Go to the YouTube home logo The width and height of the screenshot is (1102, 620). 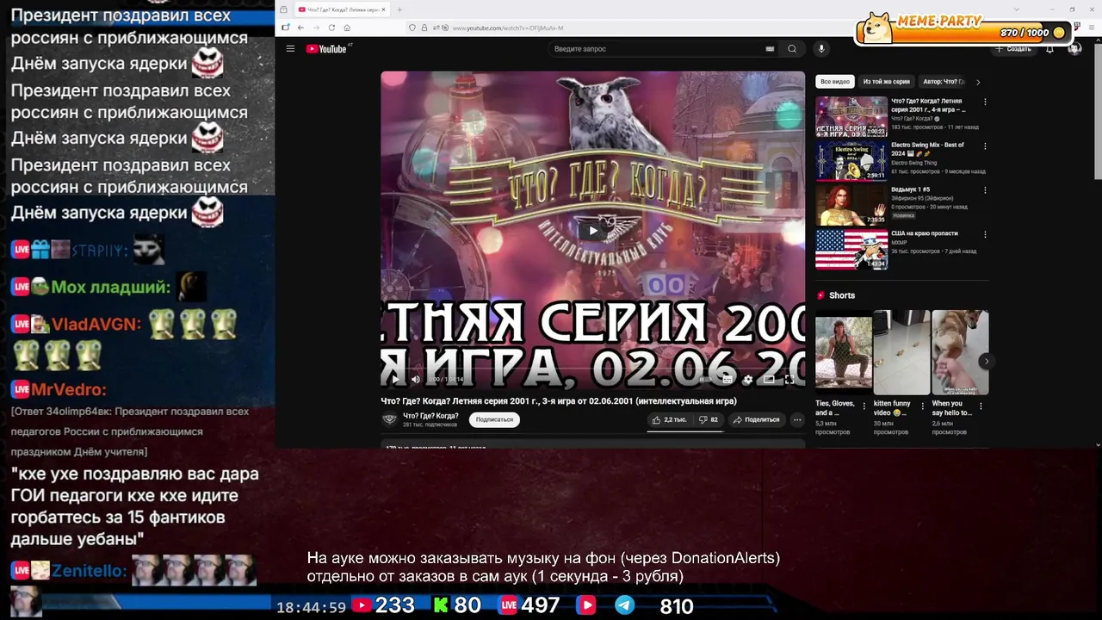pyautogui.click(x=326, y=49)
